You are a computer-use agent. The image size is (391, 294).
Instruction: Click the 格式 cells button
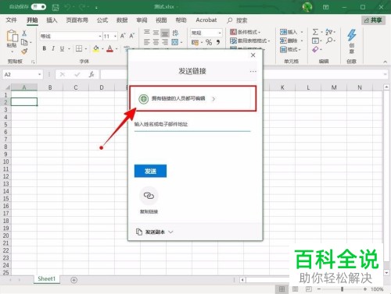(x=290, y=49)
